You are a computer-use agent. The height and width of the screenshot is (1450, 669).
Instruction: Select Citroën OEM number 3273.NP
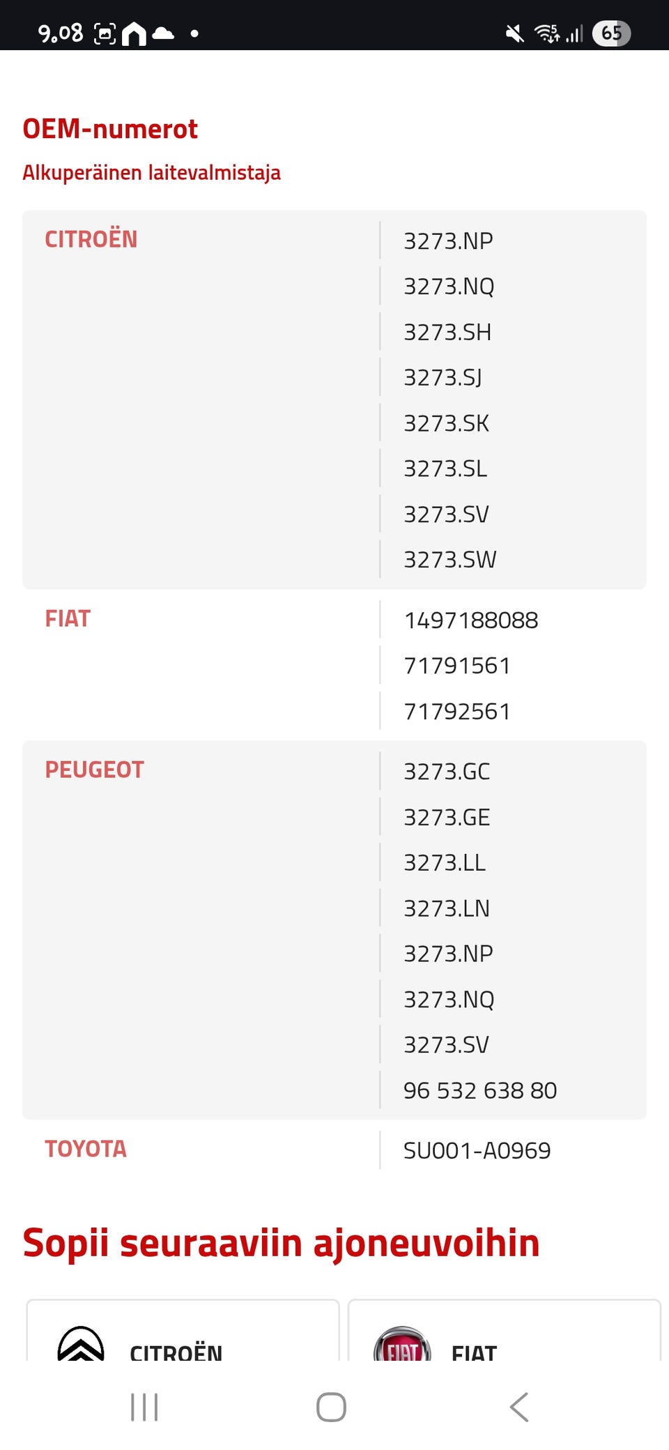pyautogui.click(x=448, y=241)
